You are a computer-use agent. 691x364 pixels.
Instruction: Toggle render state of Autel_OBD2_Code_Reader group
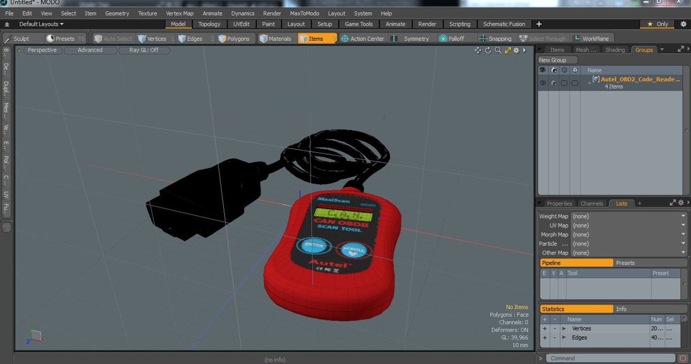pyautogui.click(x=554, y=83)
